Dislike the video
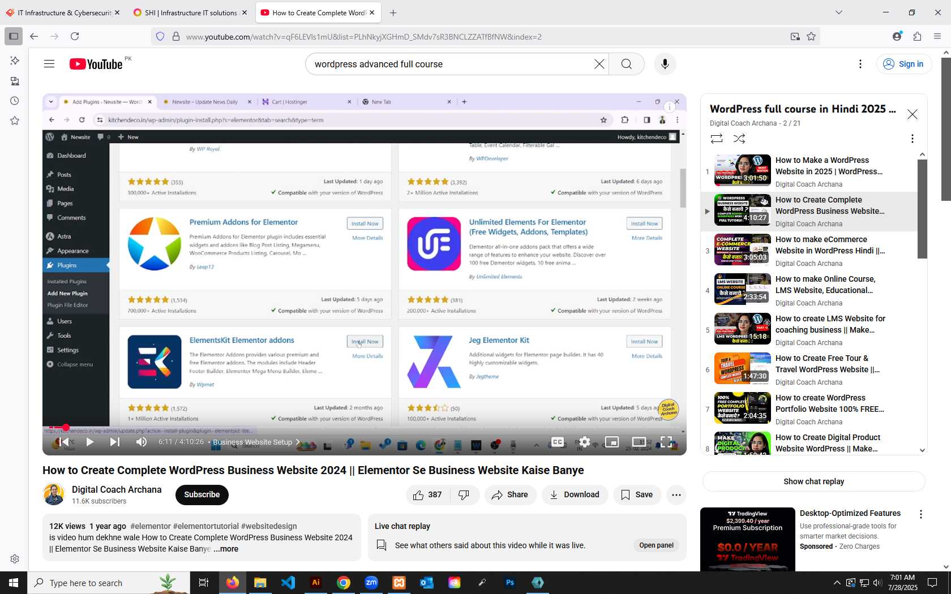This screenshot has width=951, height=594. 464,495
